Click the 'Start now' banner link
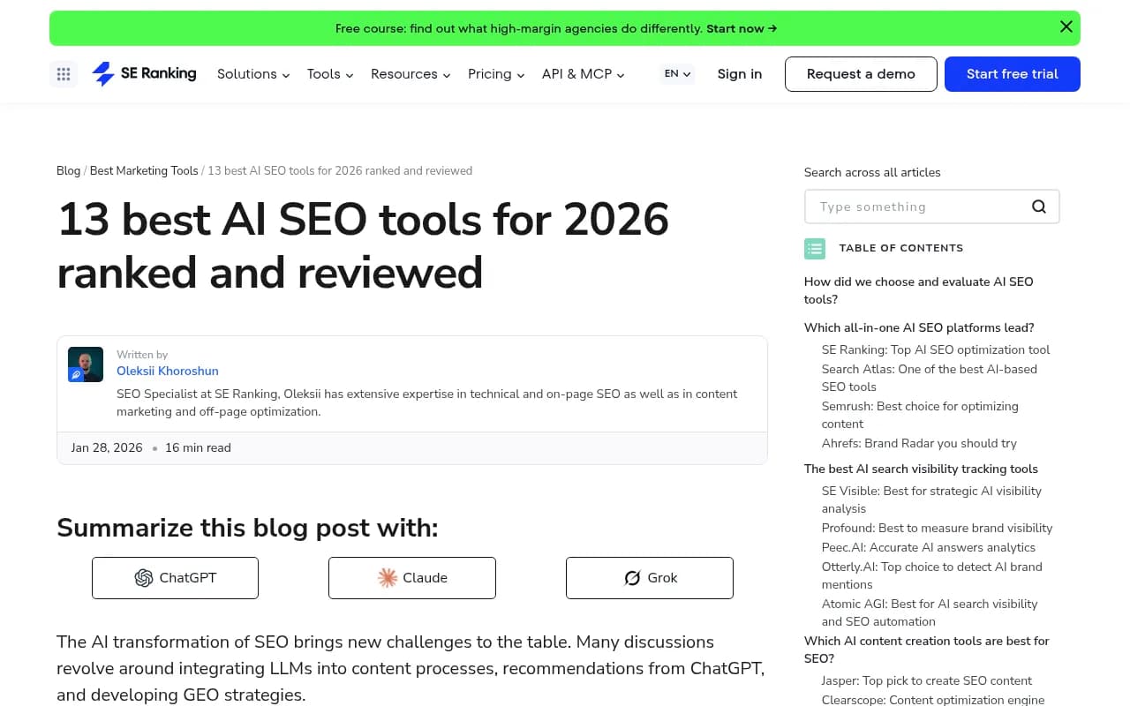This screenshot has width=1130, height=706. (742, 28)
